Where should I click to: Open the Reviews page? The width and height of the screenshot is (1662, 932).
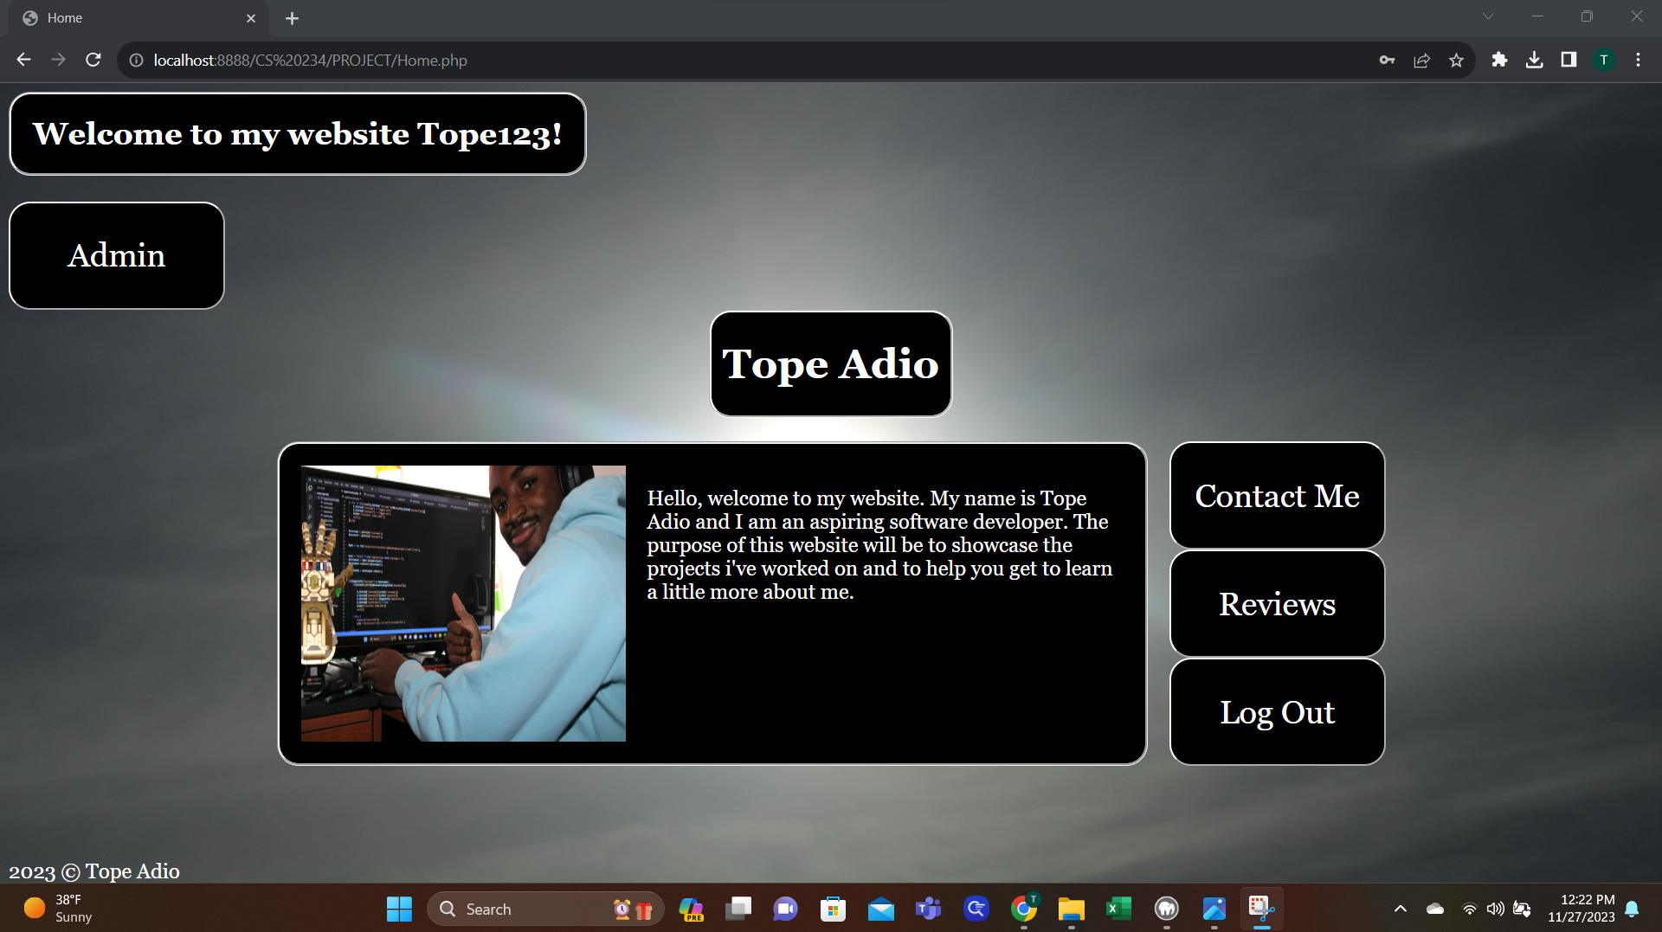pos(1277,604)
